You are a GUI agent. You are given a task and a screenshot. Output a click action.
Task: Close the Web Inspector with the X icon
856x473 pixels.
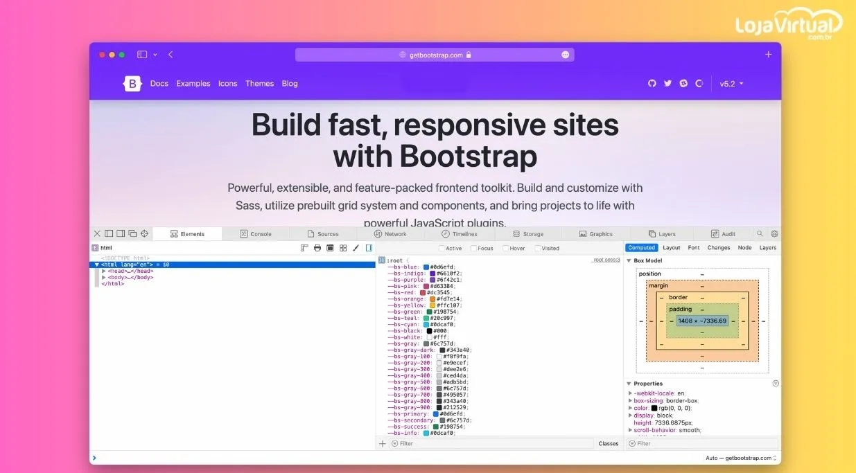pos(97,234)
